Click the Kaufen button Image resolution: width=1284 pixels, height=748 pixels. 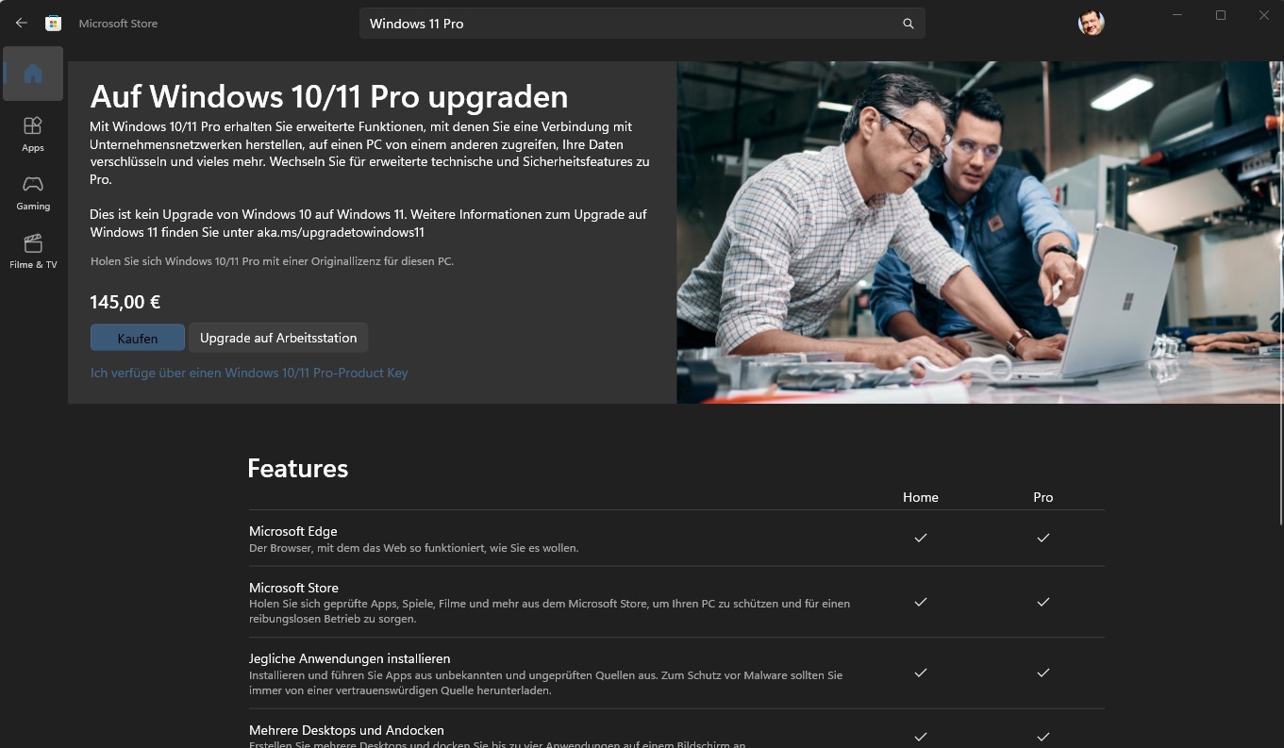click(x=137, y=337)
